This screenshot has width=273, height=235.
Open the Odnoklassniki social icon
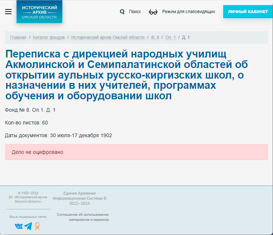click(37, 226)
